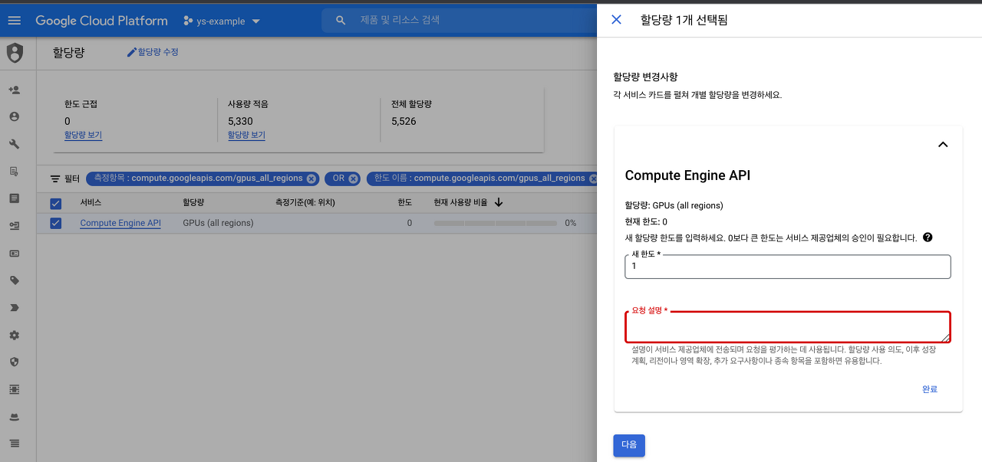Click the 필터 label
This screenshot has height=462, width=982.
coord(72,179)
